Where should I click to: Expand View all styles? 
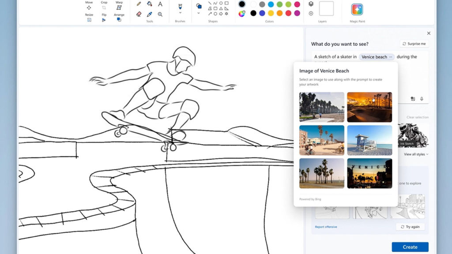416,154
